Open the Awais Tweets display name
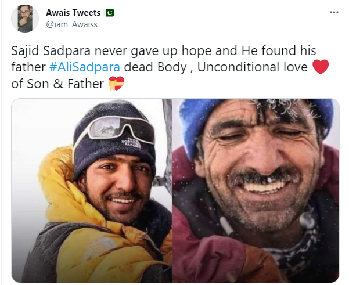Image resolution: width=349 pixels, height=285 pixels. point(73,13)
